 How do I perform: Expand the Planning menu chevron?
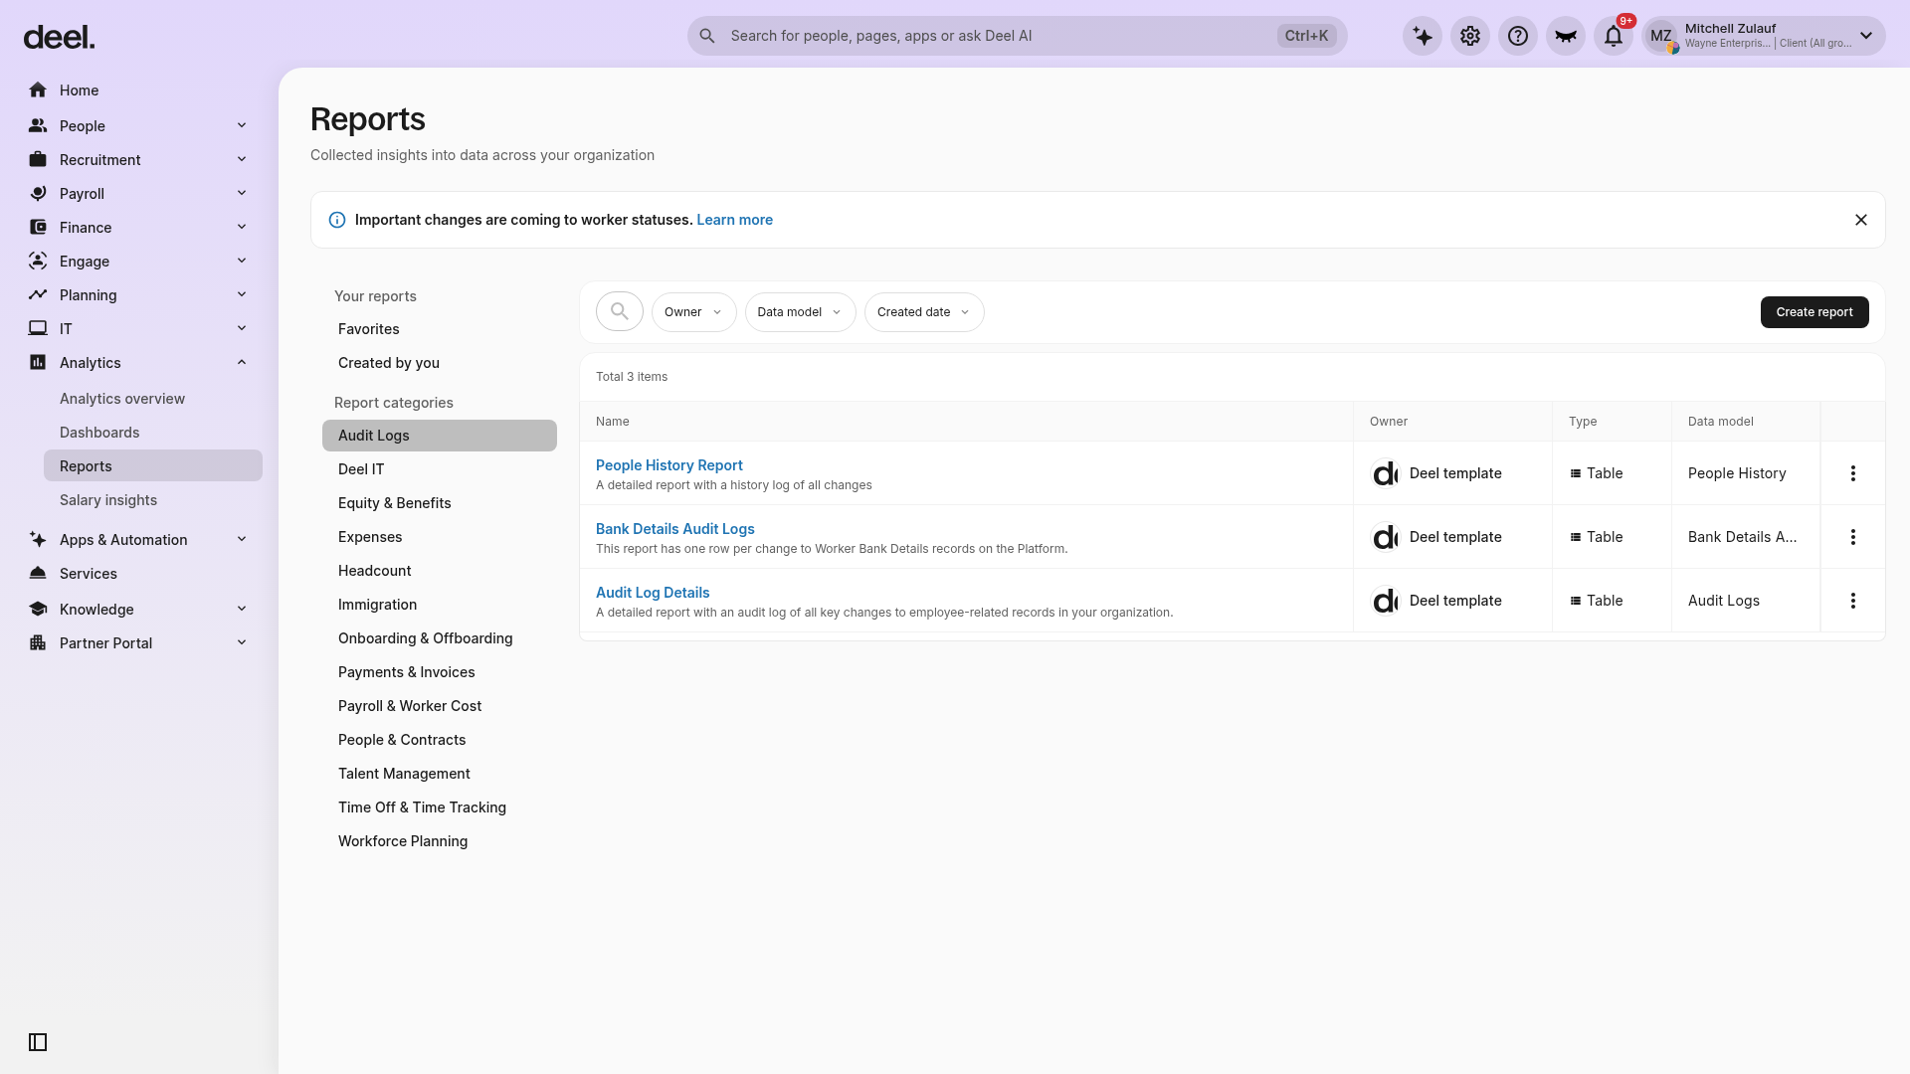(x=242, y=295)
